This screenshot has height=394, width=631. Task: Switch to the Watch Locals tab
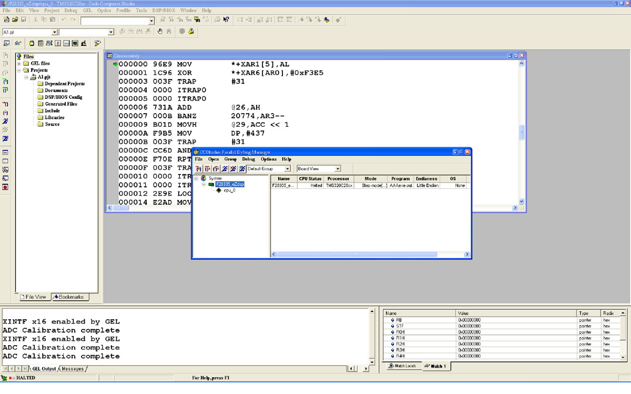pyautogui.click(x=404, y=366)
